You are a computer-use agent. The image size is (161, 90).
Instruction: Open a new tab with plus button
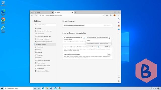75,12
